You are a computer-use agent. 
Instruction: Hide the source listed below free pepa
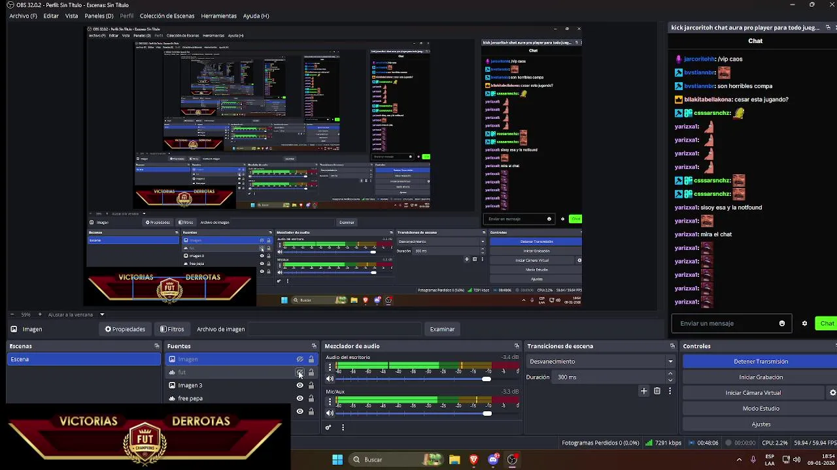click(299, 411)
